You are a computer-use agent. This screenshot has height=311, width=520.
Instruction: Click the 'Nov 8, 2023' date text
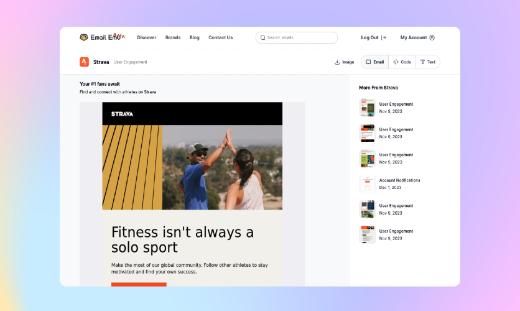pyautogui.click(x=391, y=238)
